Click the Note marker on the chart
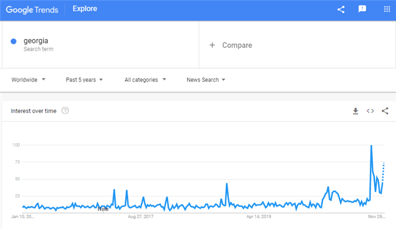 103,209
